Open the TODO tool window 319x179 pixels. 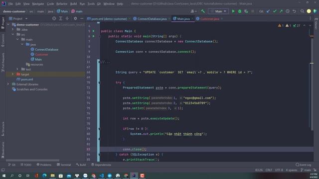[x=26, y=165]
